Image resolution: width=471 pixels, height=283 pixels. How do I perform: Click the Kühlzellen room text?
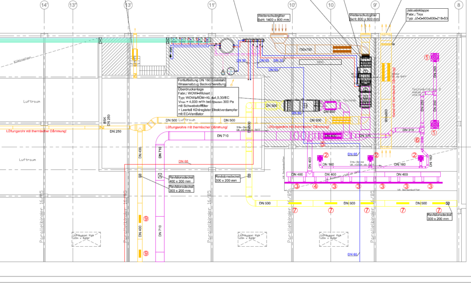pyautogui.click(x=22, y=60)
